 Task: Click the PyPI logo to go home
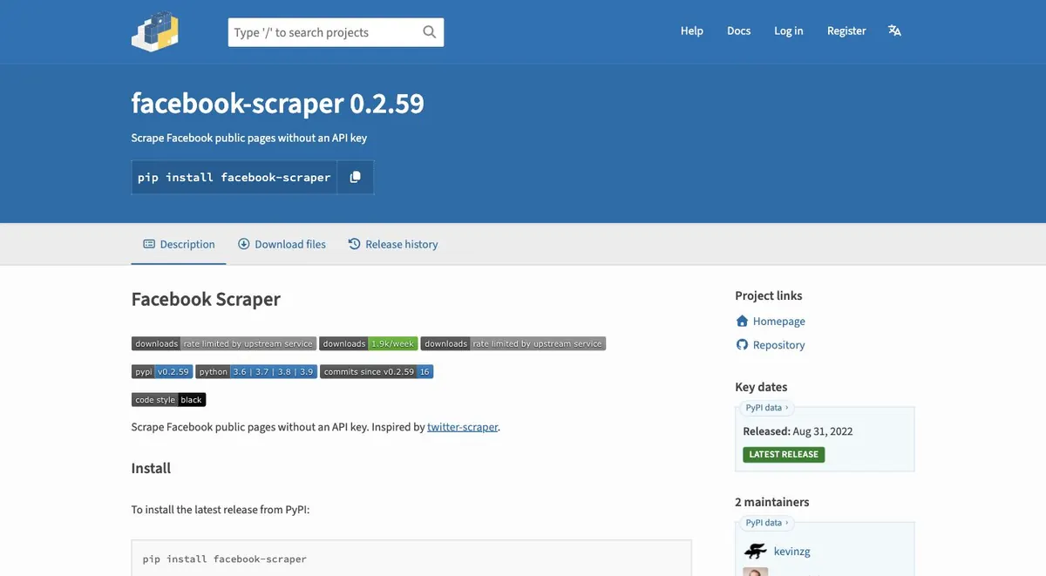[155, 31]
